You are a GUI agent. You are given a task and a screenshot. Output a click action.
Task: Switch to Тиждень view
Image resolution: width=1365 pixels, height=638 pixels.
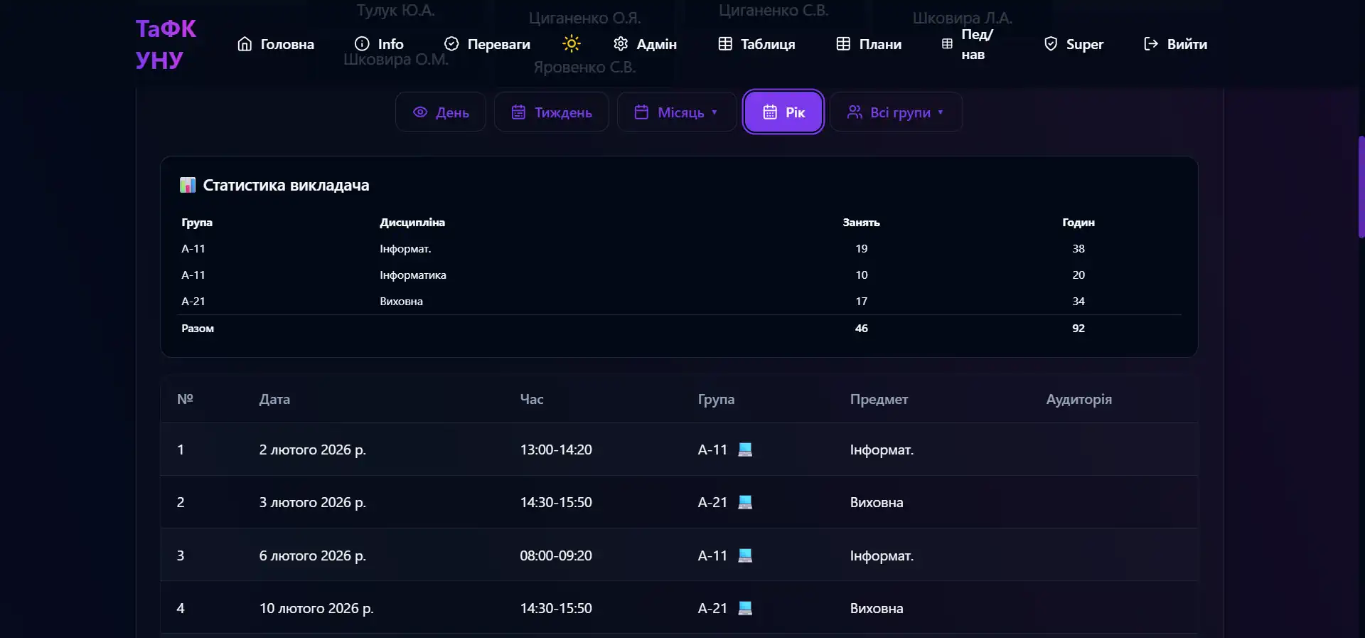(552, 112)
